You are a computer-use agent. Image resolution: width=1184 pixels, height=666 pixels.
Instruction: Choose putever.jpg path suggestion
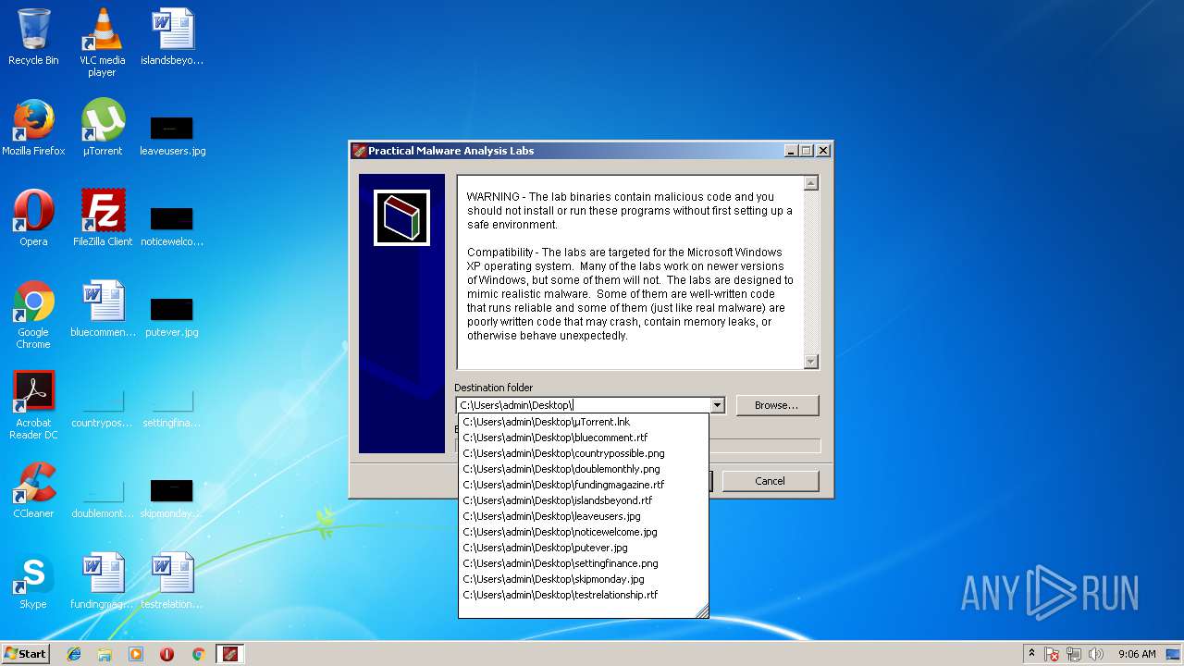point(583,548)
